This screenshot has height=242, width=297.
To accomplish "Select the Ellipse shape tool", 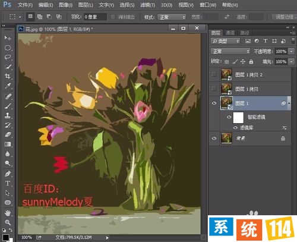I will click(x=8, y=202).
